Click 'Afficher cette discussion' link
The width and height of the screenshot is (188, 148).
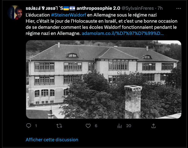pos(52,140)
